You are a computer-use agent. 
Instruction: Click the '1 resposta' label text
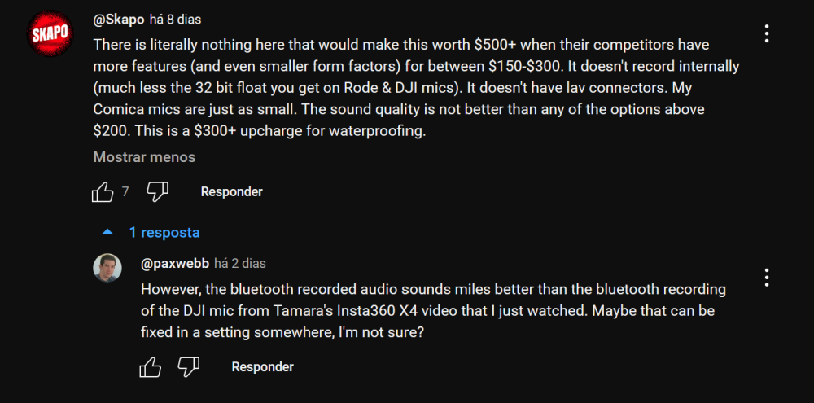(x=164, y=233)
